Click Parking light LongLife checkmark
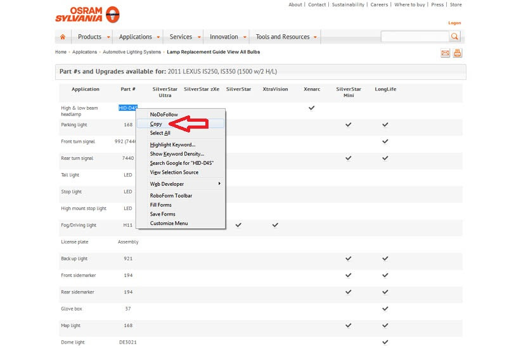 point(385,124)
